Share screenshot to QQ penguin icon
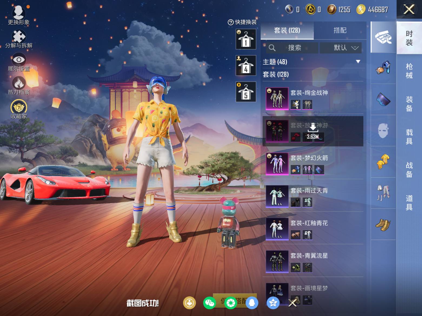This screenshot has width=422, height=316. [x=252, y=303]
